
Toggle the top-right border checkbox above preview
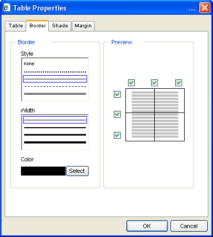coord(178,83)
